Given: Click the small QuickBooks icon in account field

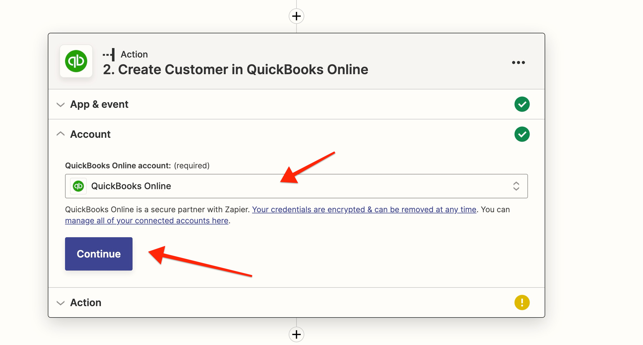Looking at the screenshot, I should pyautogui.click(x=78, y=186).
